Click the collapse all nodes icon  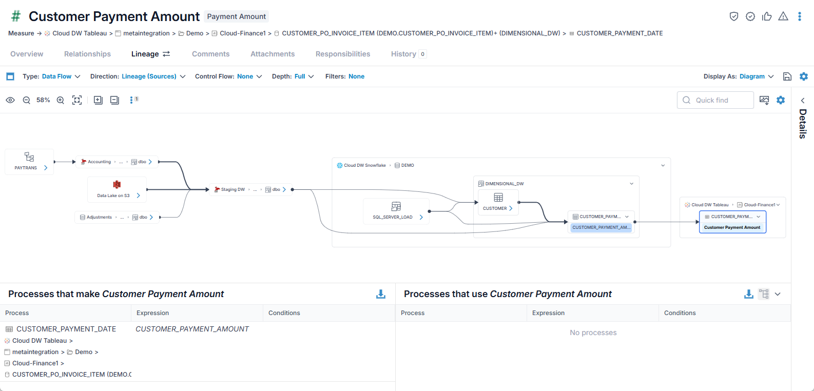(114, 100)
